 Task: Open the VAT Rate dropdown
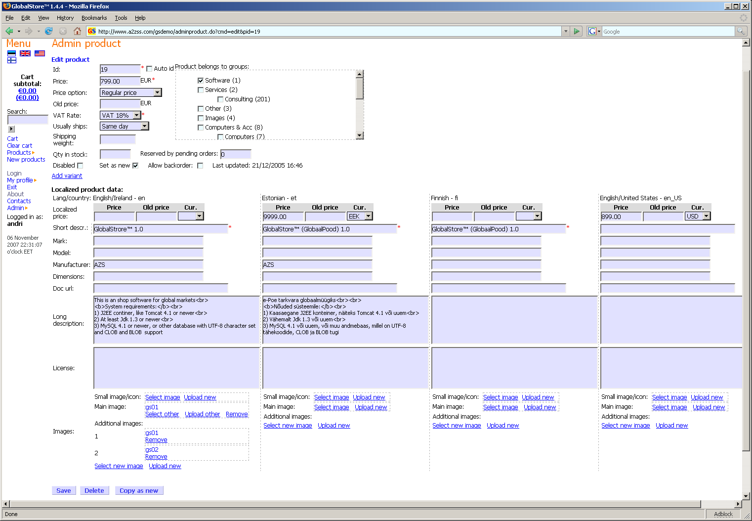pos(121,115)
